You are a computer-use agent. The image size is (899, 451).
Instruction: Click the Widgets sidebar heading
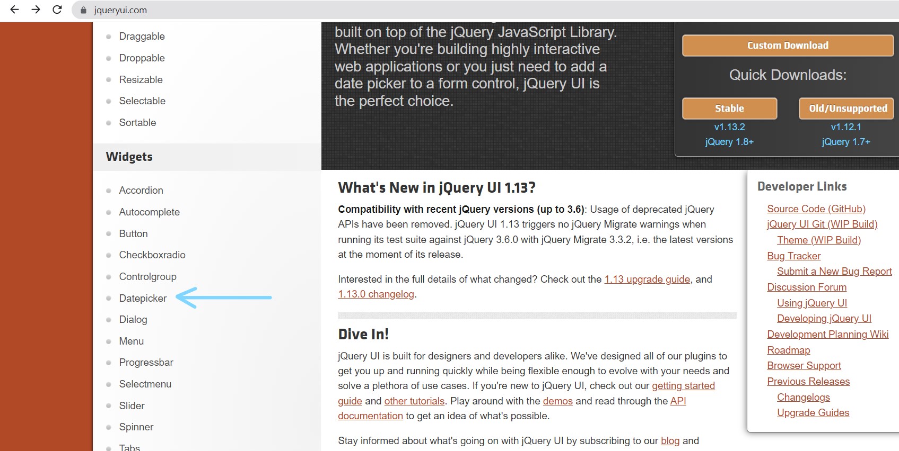[x=129, y=157]
